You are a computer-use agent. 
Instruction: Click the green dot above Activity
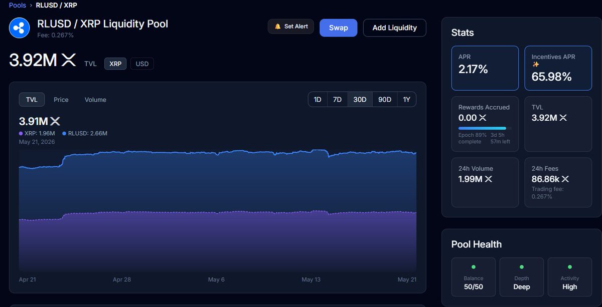click(569, 267)
